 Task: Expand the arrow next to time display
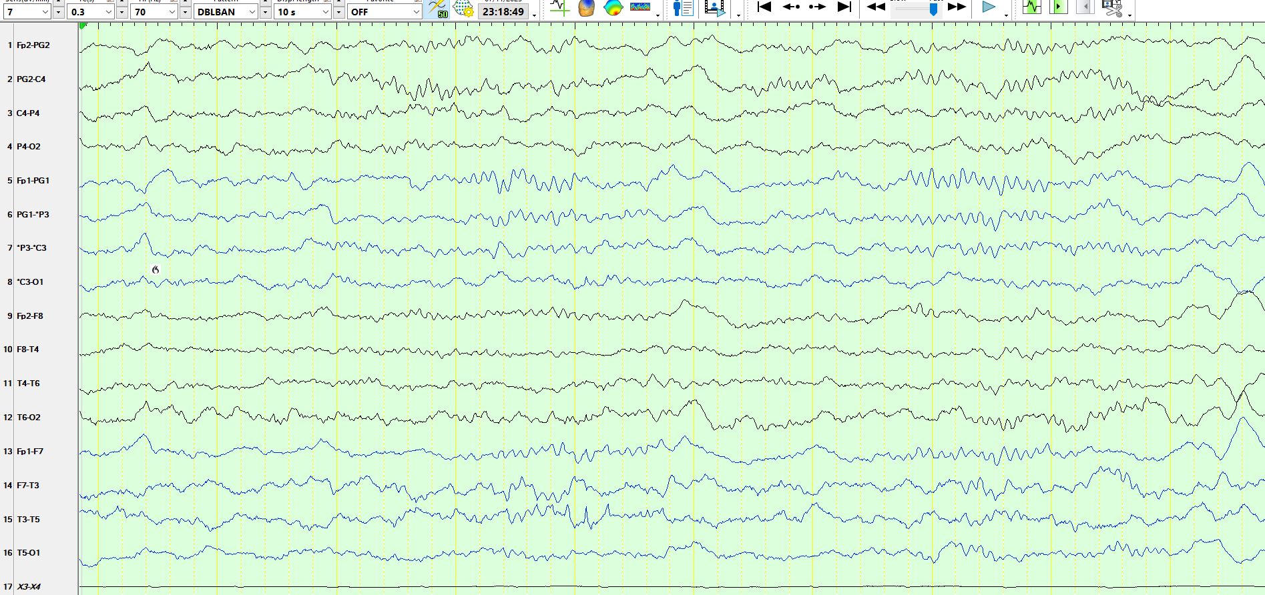pyautogui.click(x=535, y=15)
